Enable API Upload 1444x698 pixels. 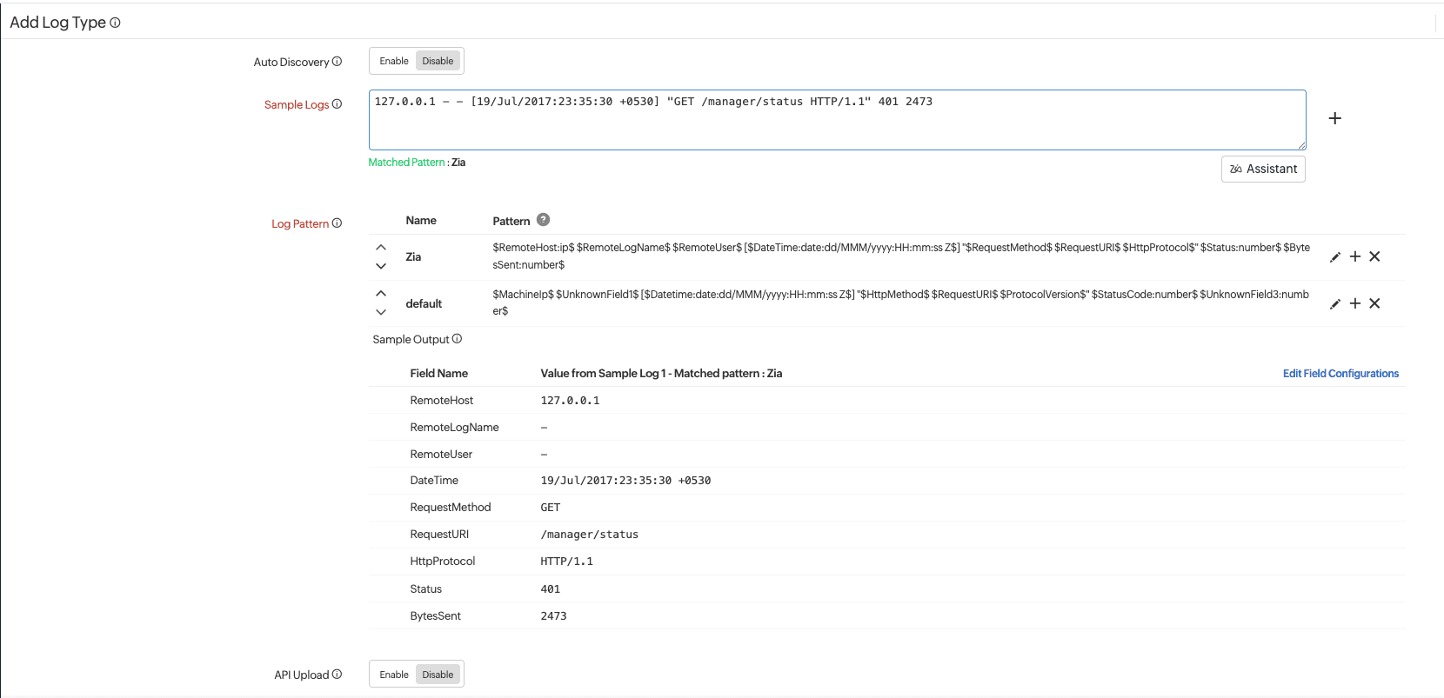click(393, 675)
